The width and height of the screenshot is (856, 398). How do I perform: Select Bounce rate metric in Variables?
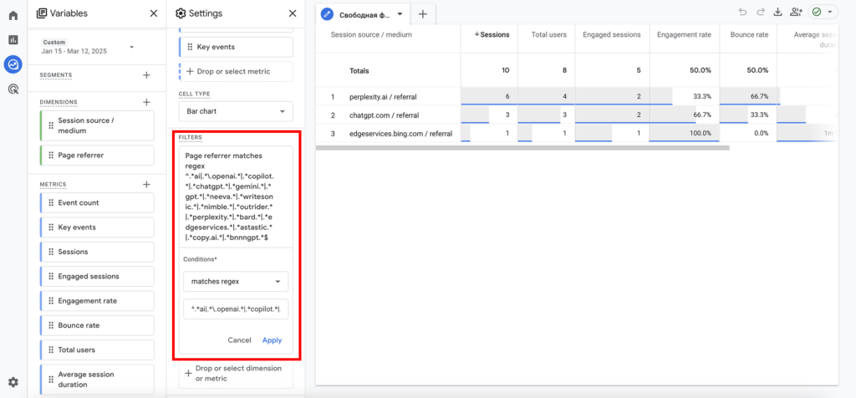coord(97,325)
